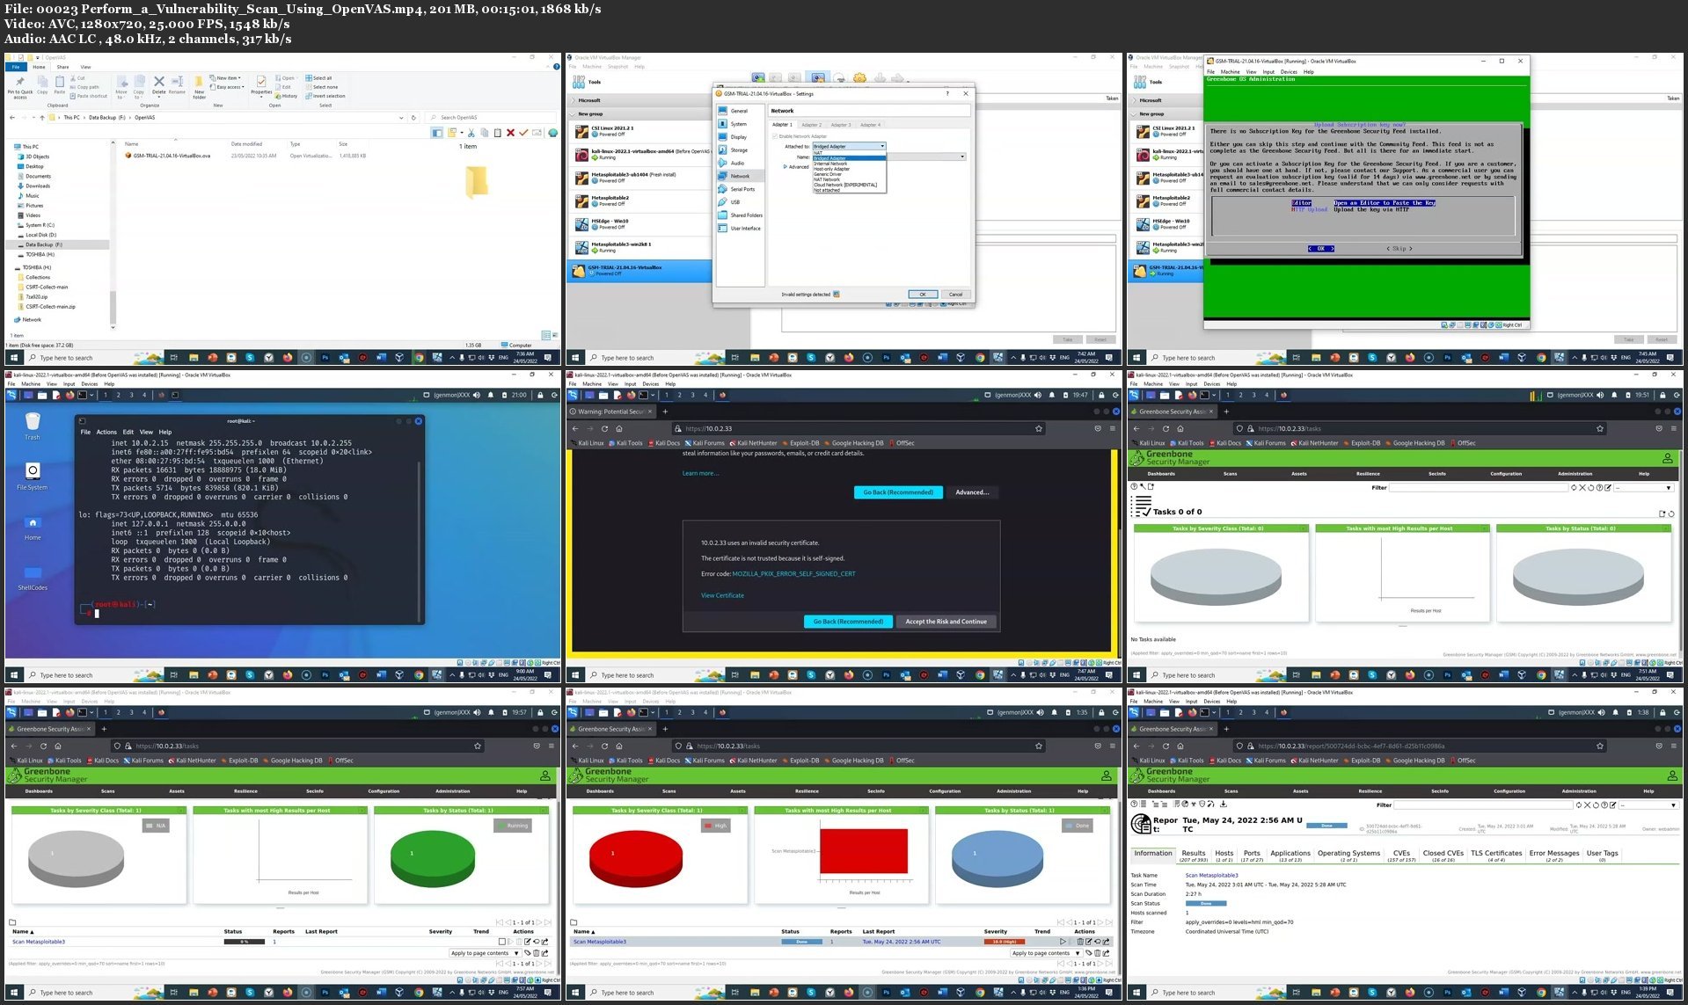Image resolution: width=1688 pixels, height=1005 pixels.
Task: Click bookmark star in report page address bar
Action: click(1600, 746)
